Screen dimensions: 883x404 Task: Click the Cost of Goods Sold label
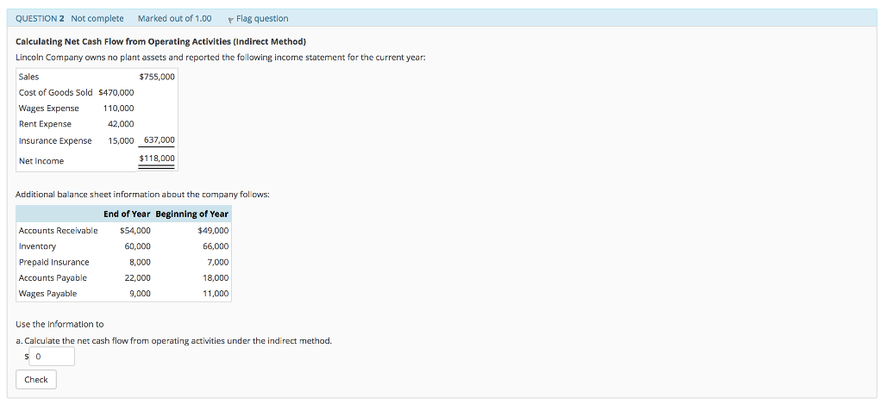[x=56, y=92]
